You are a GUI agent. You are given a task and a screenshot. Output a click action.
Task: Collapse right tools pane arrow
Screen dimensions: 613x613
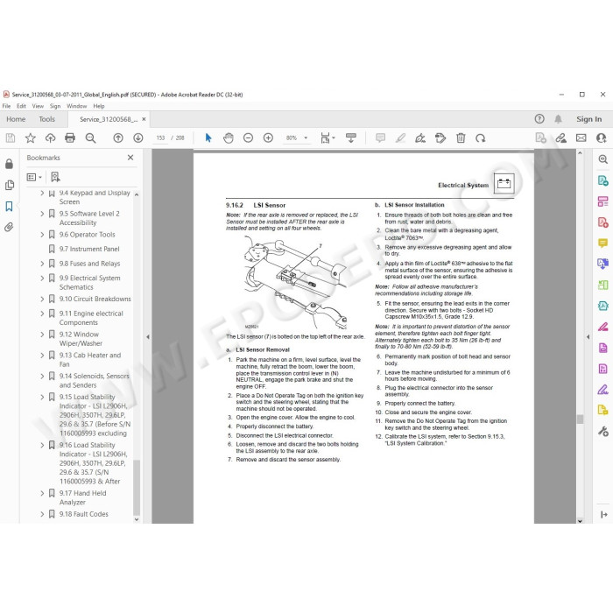[x=588, y=336]
